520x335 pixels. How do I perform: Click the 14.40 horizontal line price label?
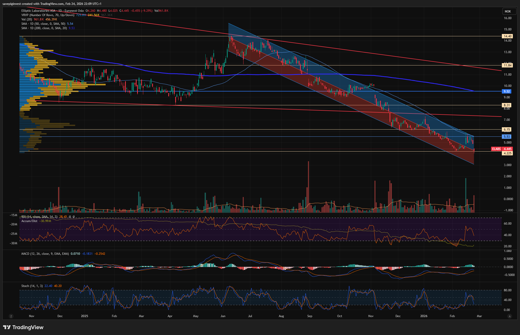(x=507, y=36)
